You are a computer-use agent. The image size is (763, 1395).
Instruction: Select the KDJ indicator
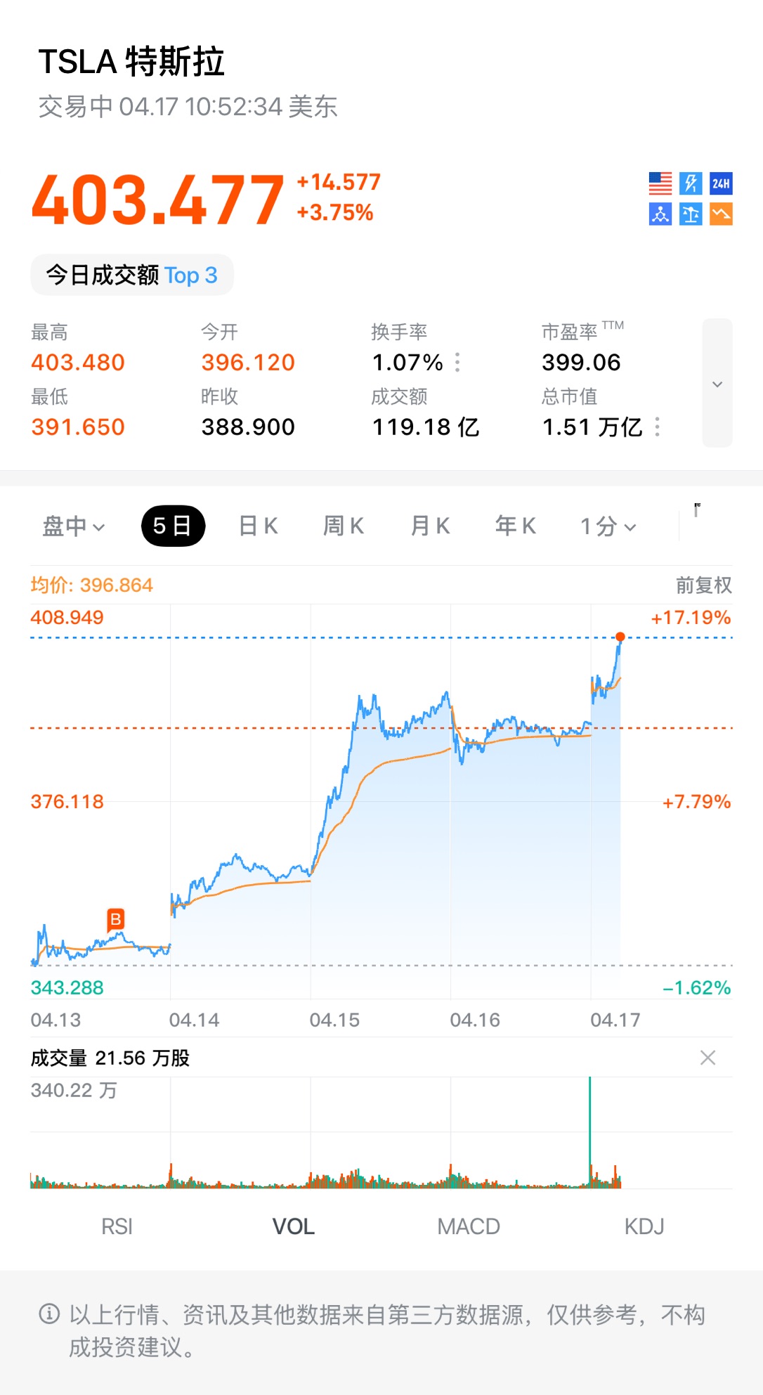(x=644, y=1226)
